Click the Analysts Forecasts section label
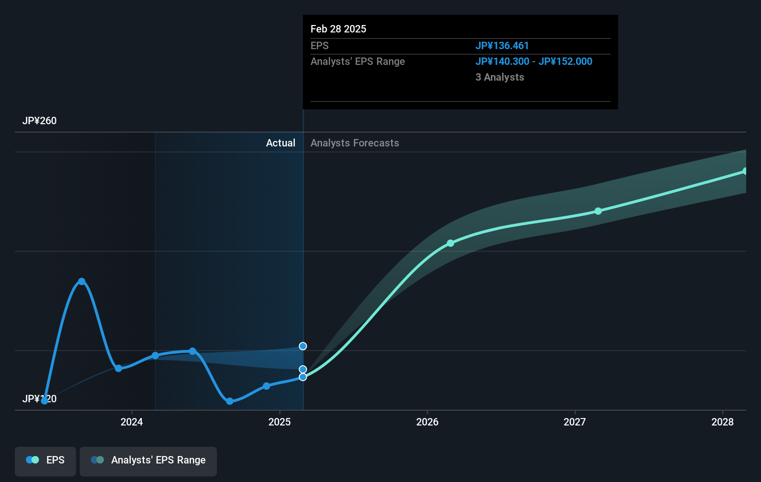 coord(355,143)
